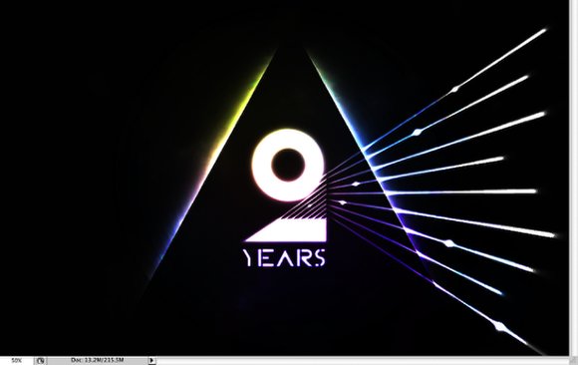Screen dimensions: 578x365
Task: Click the Doc size readout in status bar
Action: point(97,360)
